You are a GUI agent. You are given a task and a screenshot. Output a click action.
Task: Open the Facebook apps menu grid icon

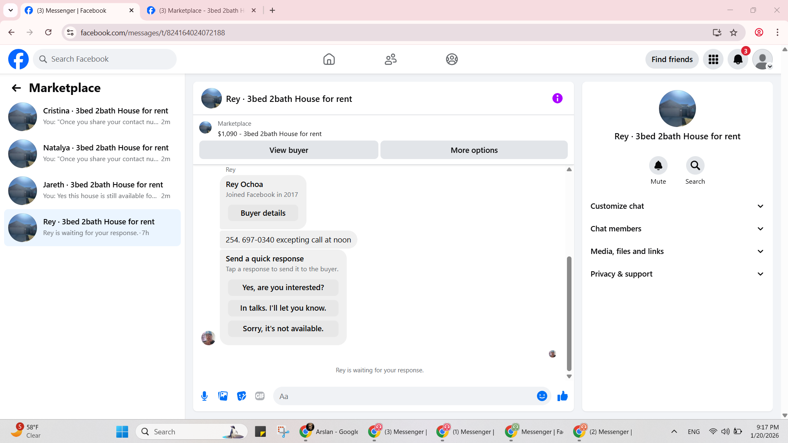tap(713, 59)
